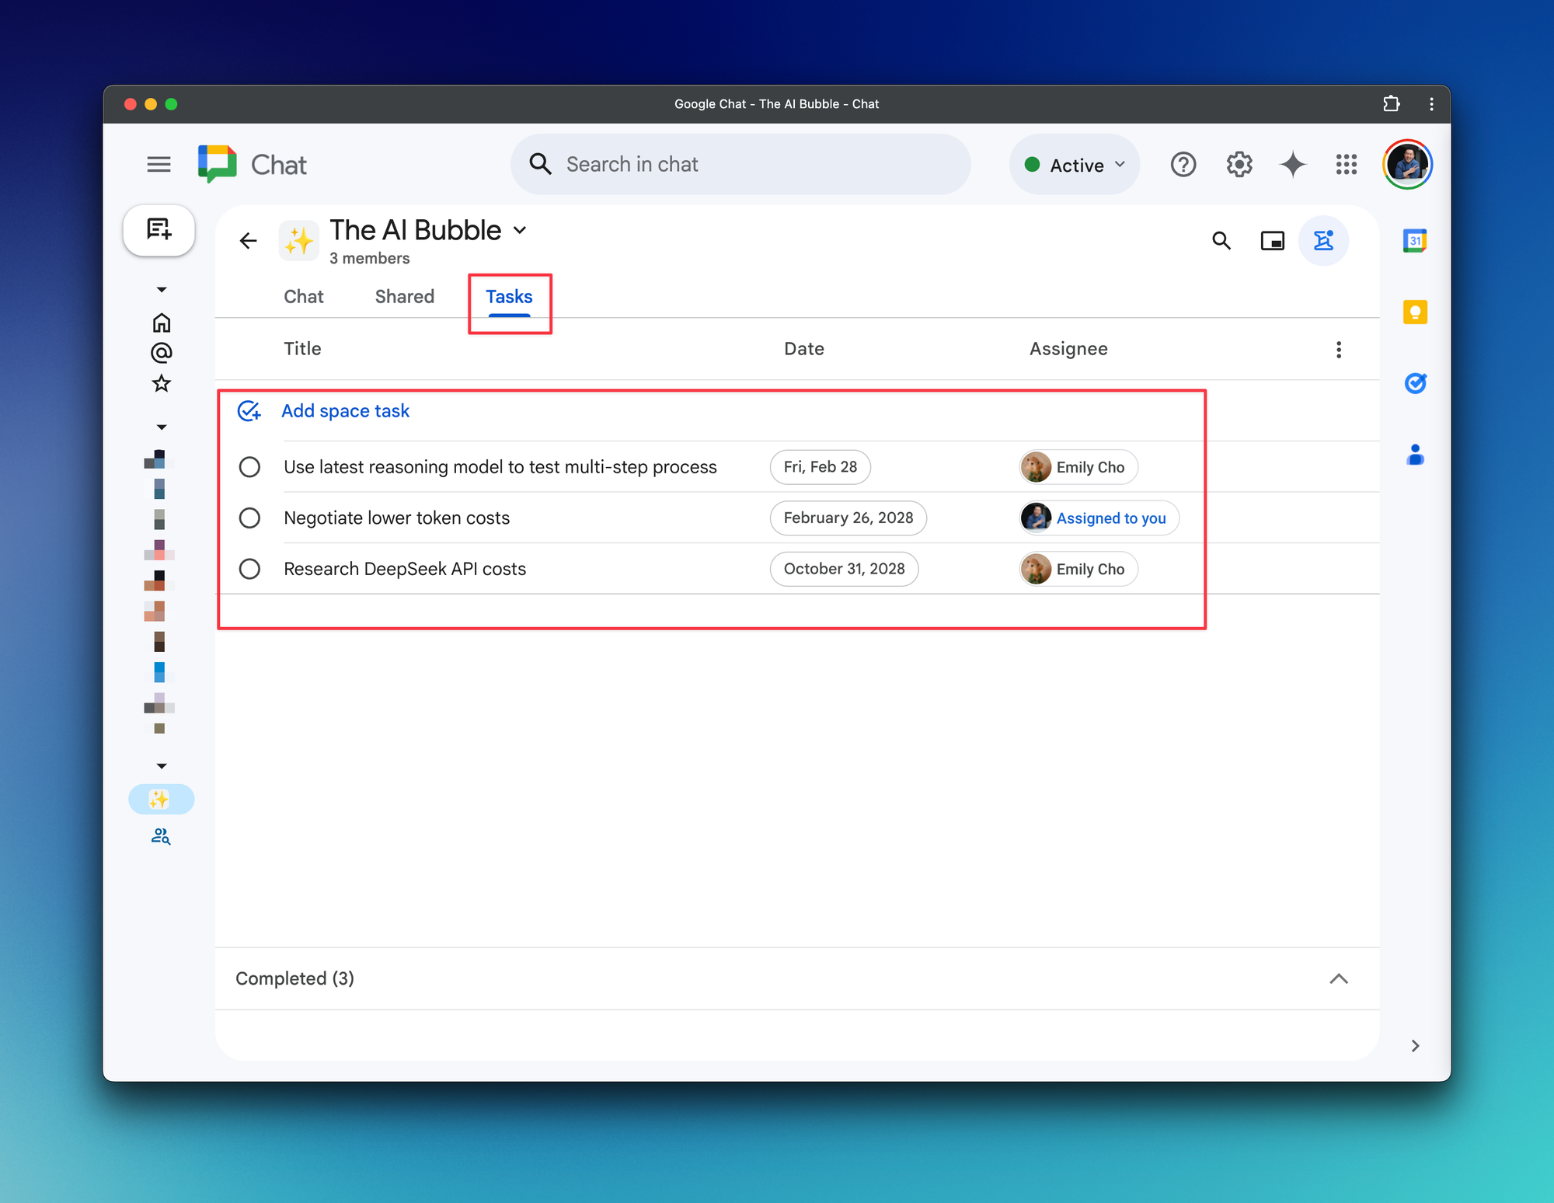The image size is (1554, 1203).
Task: Open the settings gear icon
Action: [1239, 165]
